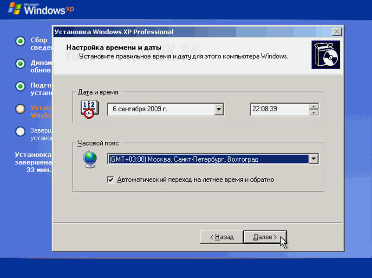The width and height of the screenshot is (372, 278).
Task: Toggle automatic daylight saving time checkbox
Action: [x=111, y=180]
